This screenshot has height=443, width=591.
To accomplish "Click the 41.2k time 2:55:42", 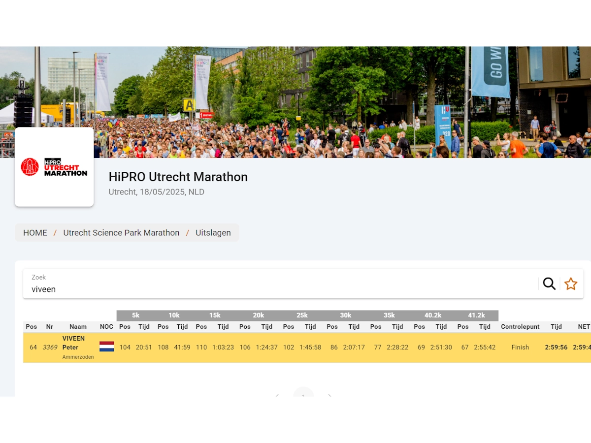I will pyautogui.click(x=485, y=348).
